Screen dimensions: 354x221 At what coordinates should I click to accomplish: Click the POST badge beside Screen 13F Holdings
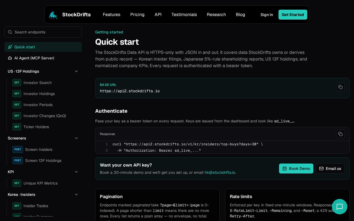pyautogui.click(x=18, y=161)
